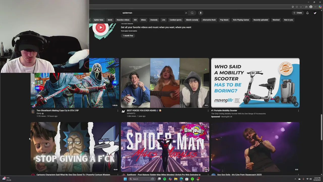Open Microsoft Store from the taskbar

point(187,179)
